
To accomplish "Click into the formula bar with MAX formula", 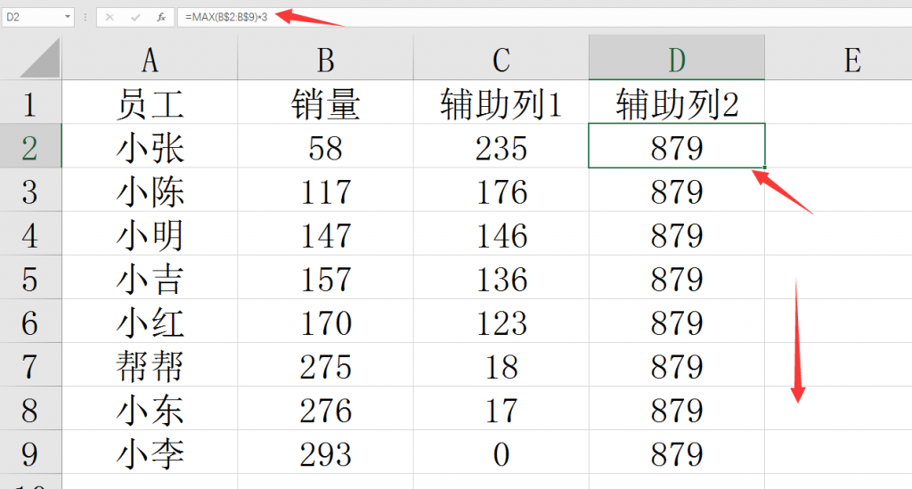I will pyautogui.click(x=534, y=17).
